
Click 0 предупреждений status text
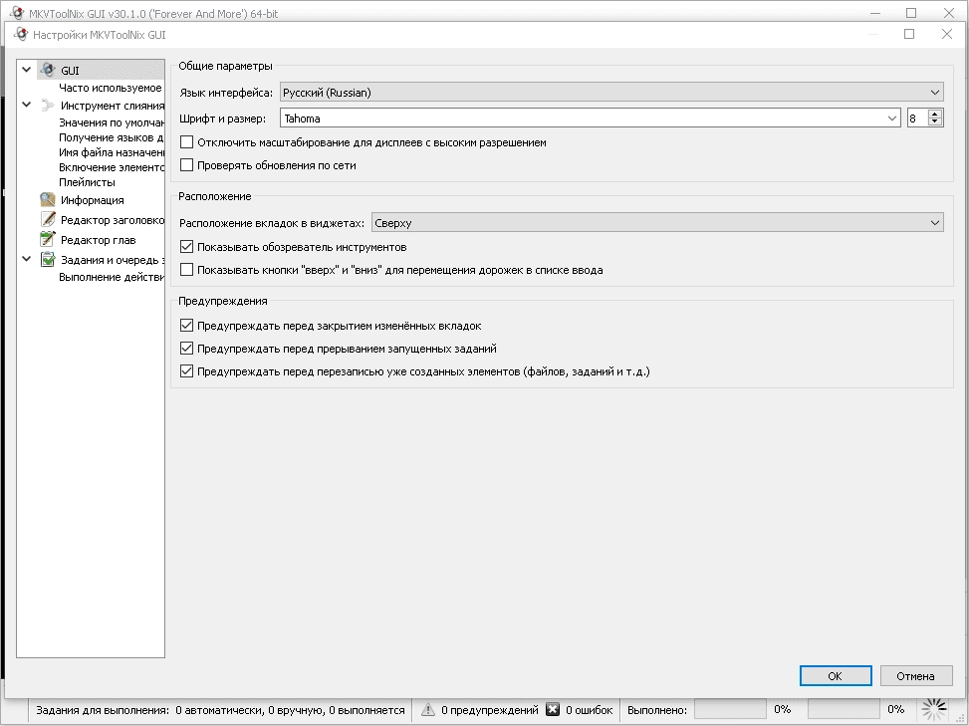[x=489, y=710]
